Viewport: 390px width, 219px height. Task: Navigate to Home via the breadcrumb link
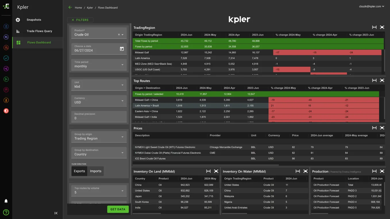click(78, 8)
